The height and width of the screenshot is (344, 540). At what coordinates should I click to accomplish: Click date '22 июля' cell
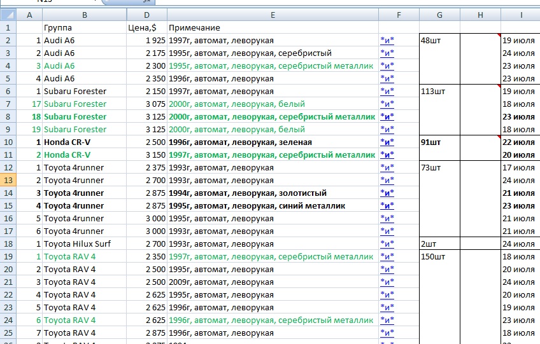point(520,142)
